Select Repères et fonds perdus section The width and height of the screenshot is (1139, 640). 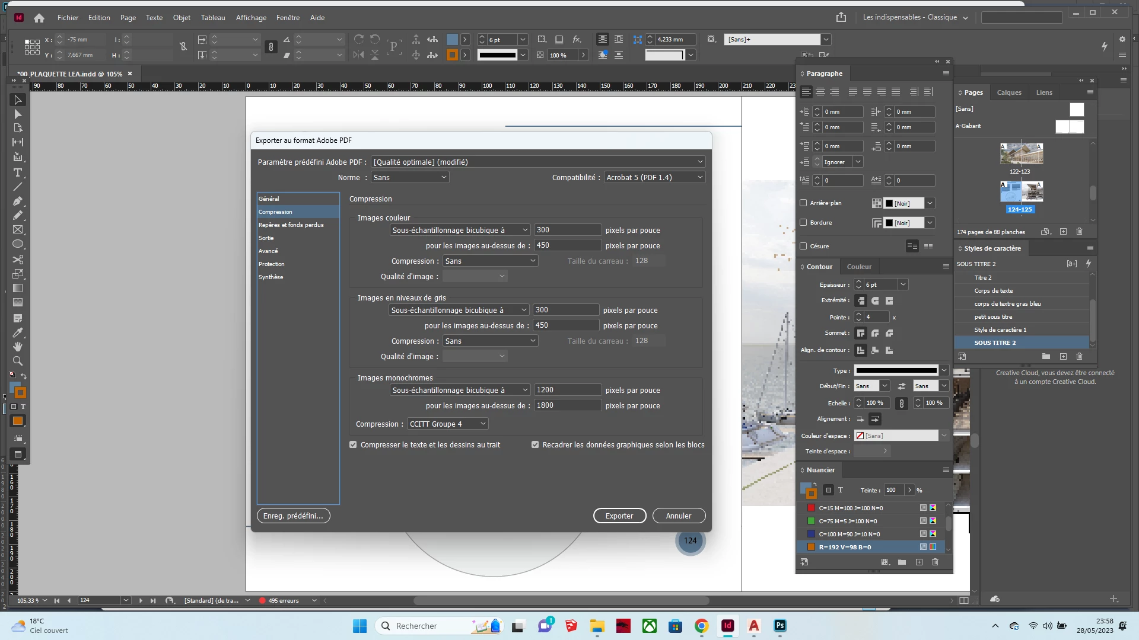[x=291, y=225]
